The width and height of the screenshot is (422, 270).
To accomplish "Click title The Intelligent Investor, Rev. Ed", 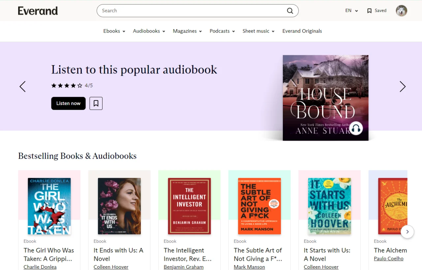I will click(x=188, y=255).
